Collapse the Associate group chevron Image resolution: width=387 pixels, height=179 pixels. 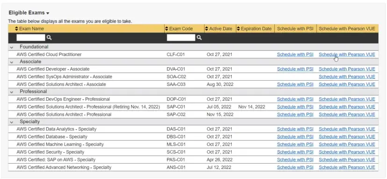click(12, 62)
